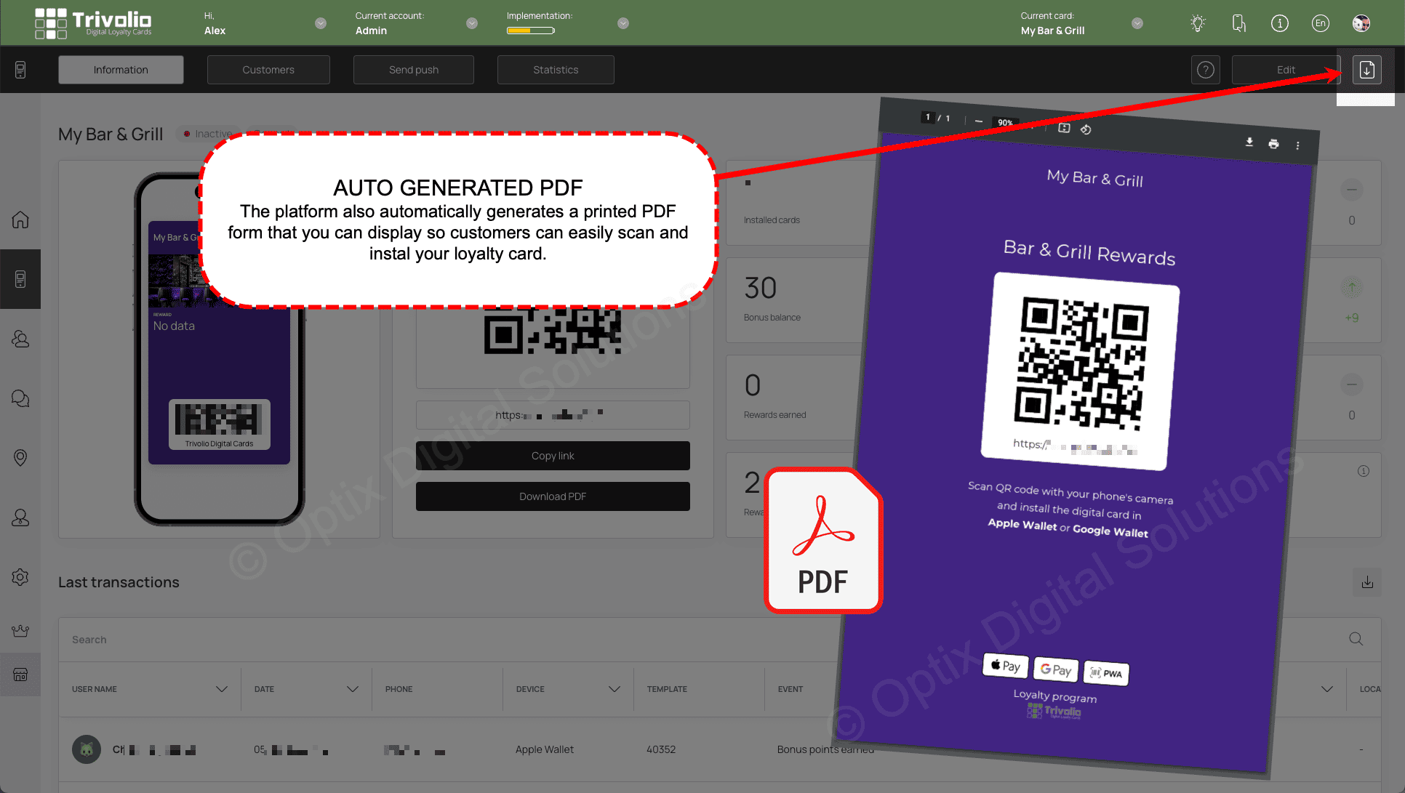Click zoom out in PDF viewer
The image size is (1405, 793).
pos(979,121)
